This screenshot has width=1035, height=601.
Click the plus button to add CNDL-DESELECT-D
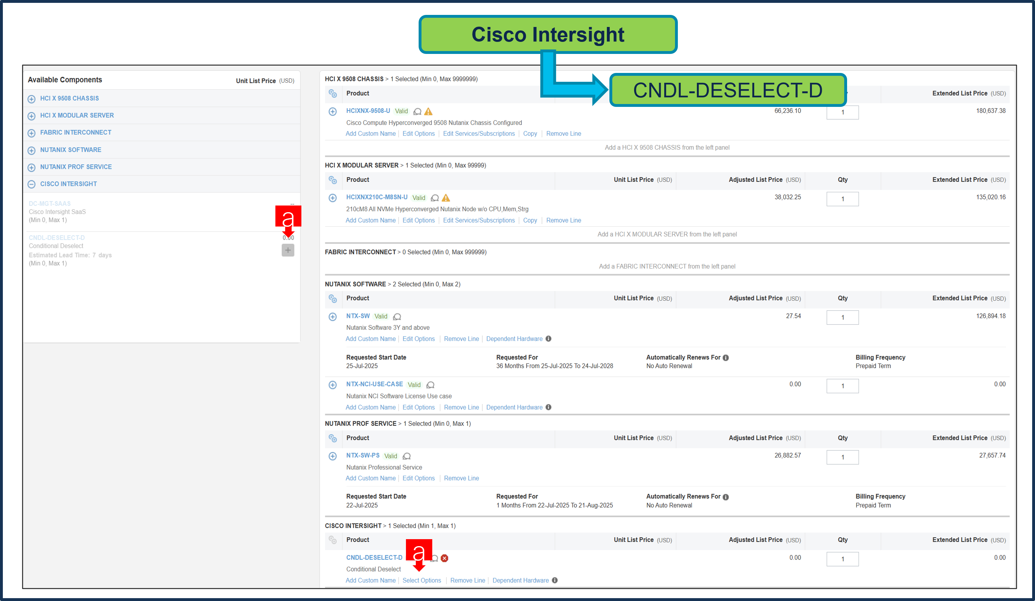[288, 250]
